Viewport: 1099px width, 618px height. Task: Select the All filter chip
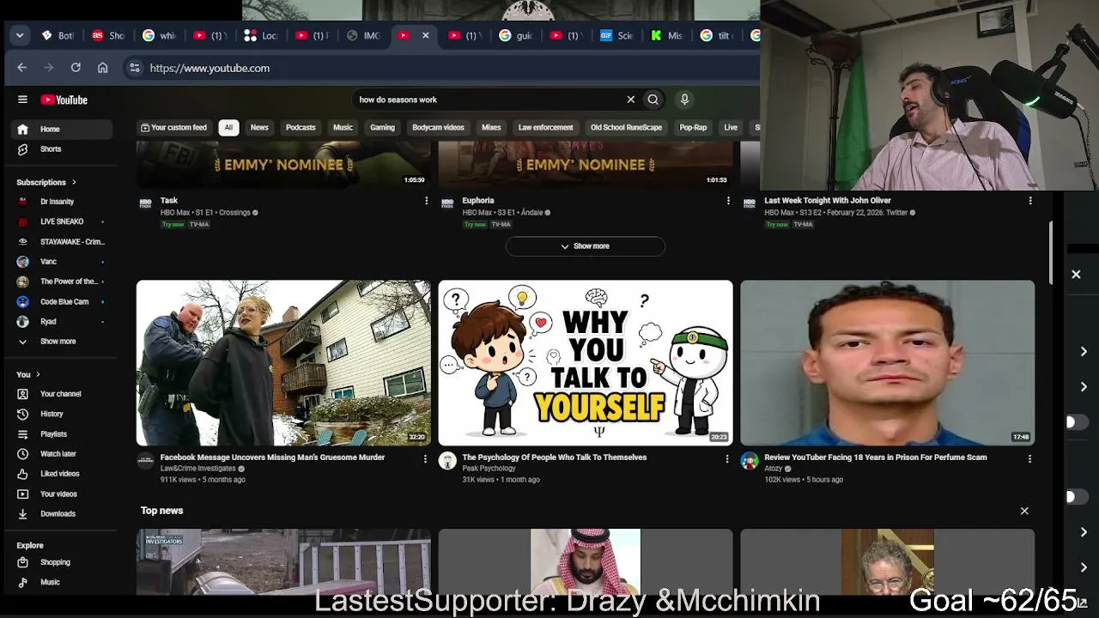[228, 128]
